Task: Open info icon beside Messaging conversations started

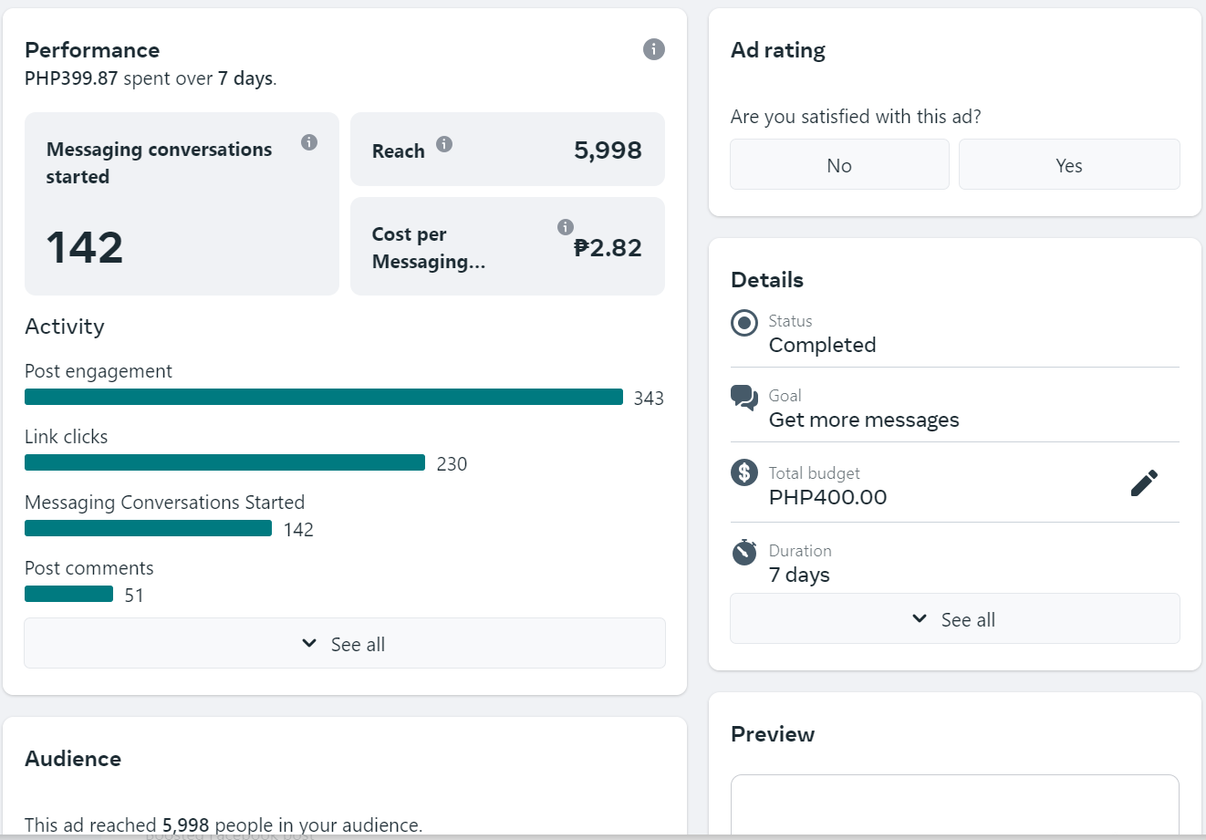Action: click(309, 142)
